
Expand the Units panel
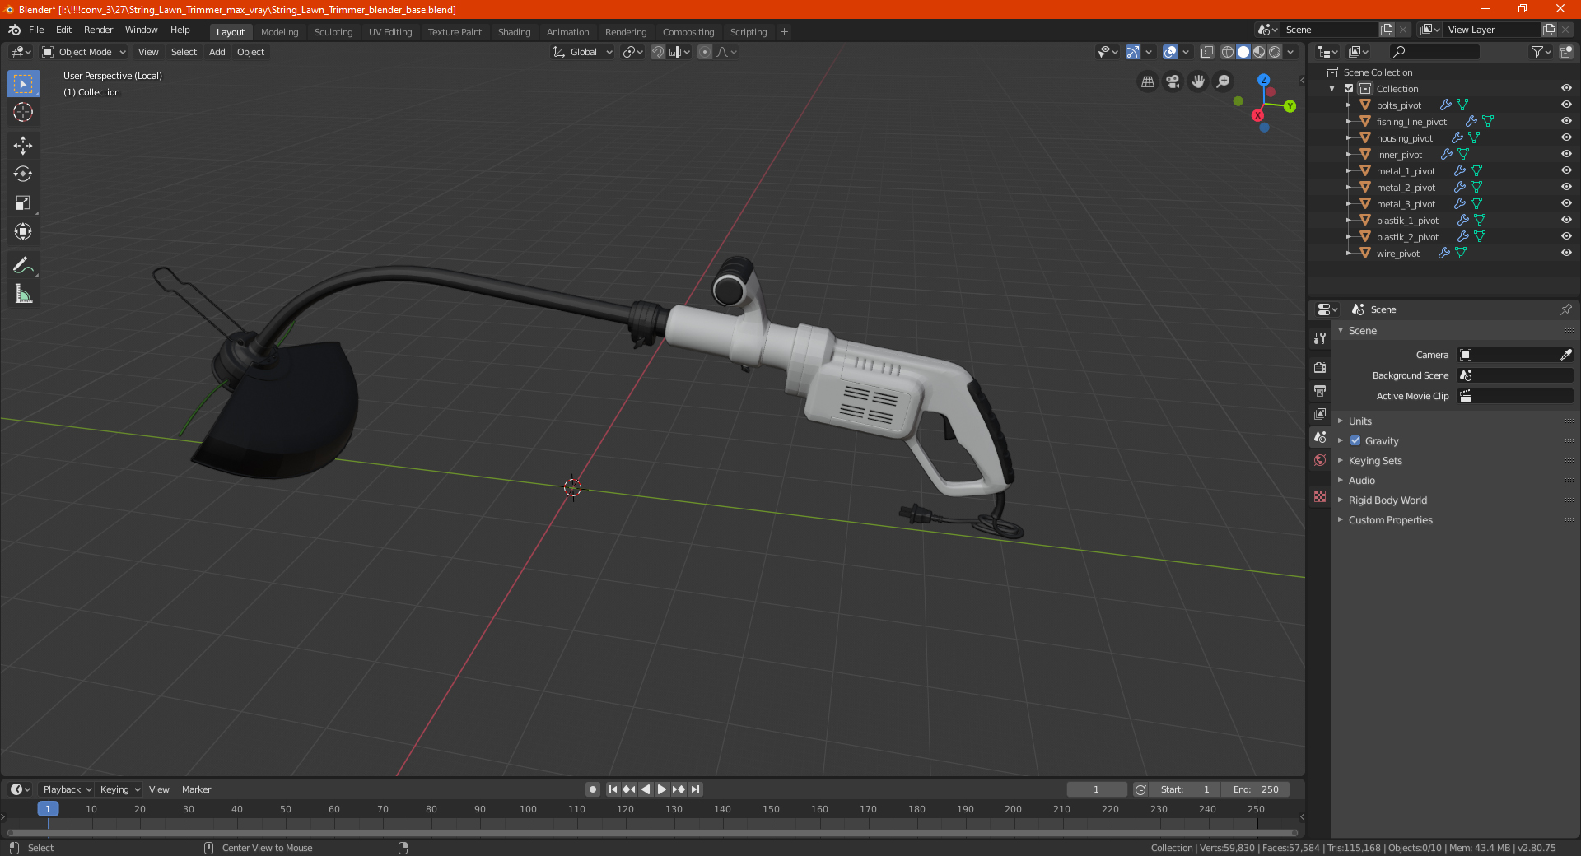coord(1359,421)
